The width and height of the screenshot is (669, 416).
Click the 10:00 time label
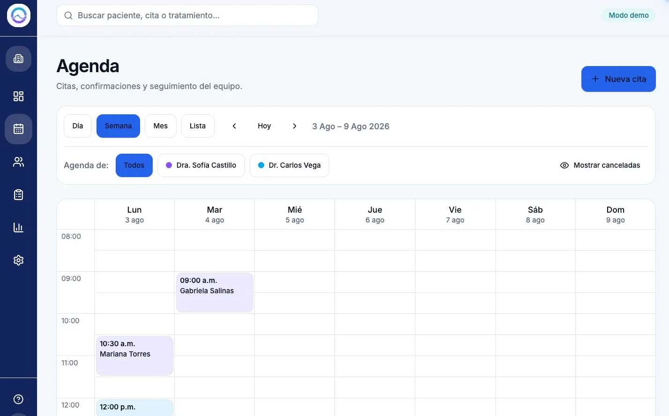(71, 321)
